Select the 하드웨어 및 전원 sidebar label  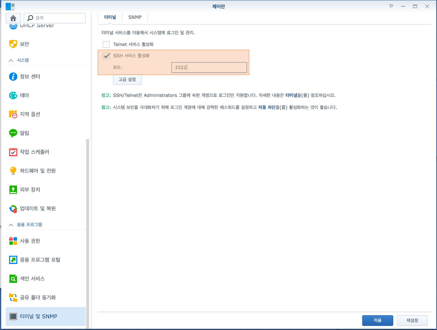point(38,171)
